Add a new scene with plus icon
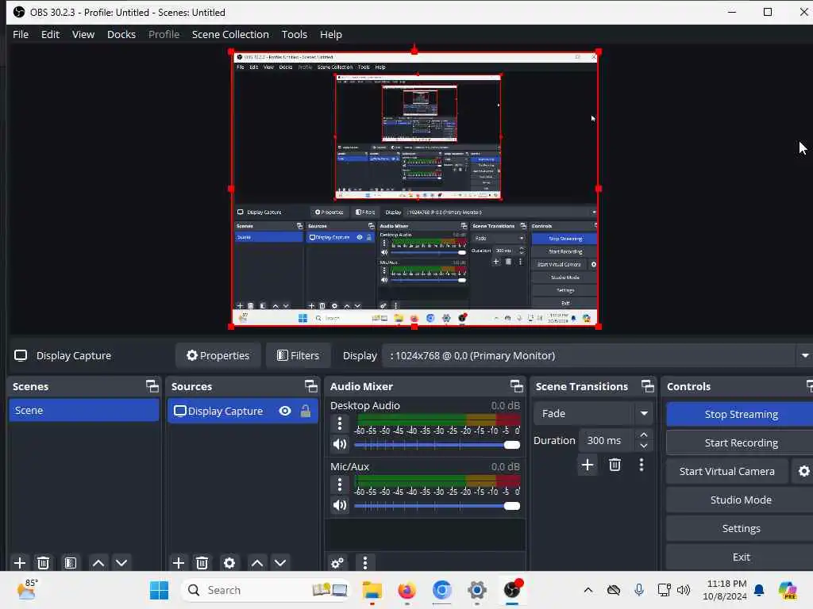Image resolution: width=813 pixels, height=609 pixels. (x=20, y=563)
